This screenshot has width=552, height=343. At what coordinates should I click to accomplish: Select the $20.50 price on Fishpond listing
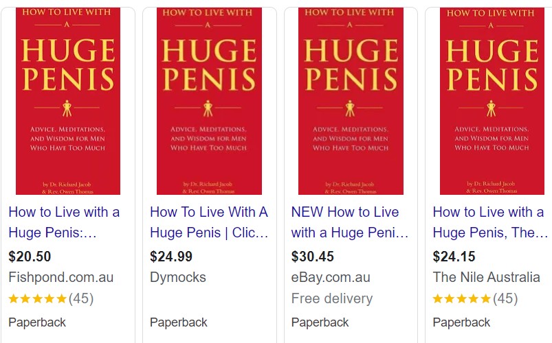30,257
